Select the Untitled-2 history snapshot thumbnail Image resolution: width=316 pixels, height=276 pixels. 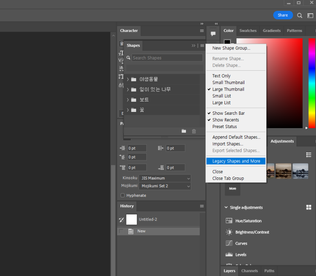click(x=131, y=219)
